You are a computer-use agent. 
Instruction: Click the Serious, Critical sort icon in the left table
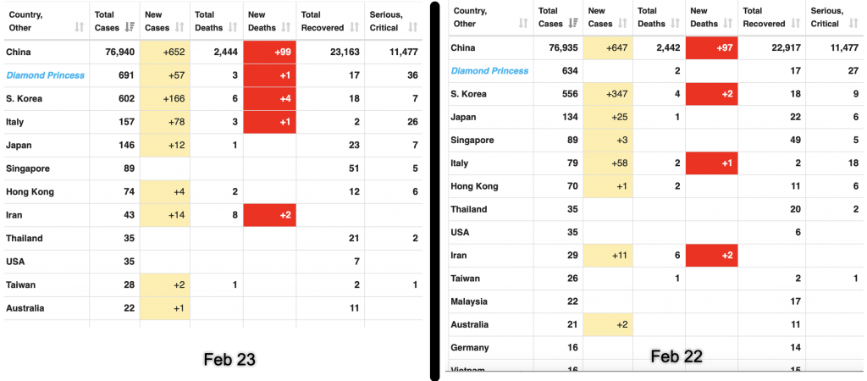click(413, 27)
